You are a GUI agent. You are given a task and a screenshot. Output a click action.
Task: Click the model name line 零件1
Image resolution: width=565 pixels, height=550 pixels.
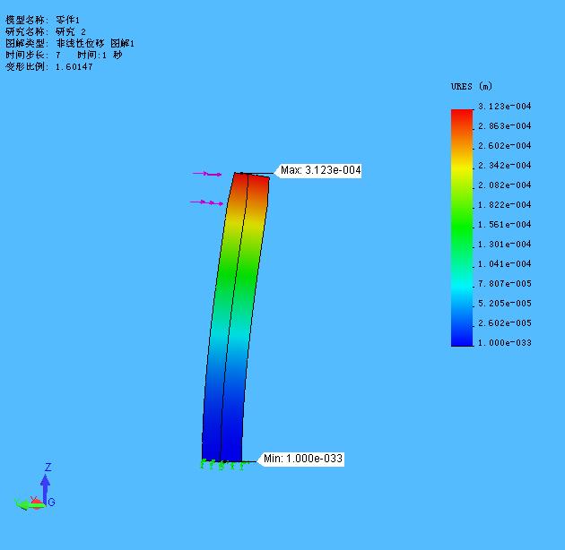pos(42,20)
